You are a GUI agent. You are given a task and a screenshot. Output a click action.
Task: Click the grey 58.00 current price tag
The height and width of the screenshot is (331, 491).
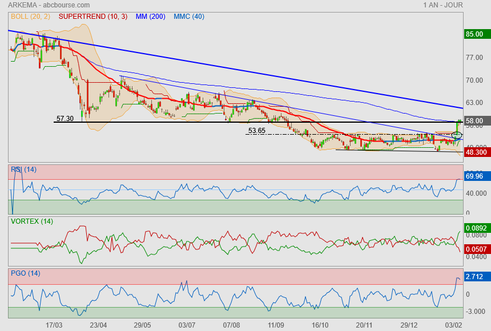474,121
